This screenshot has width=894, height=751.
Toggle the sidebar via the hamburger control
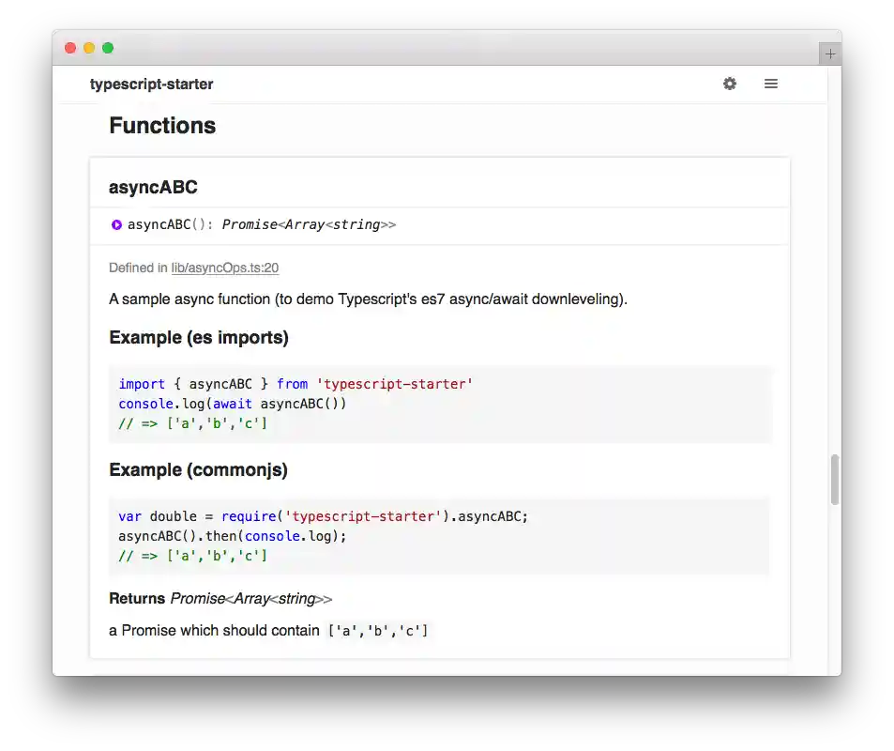(771, 84)
